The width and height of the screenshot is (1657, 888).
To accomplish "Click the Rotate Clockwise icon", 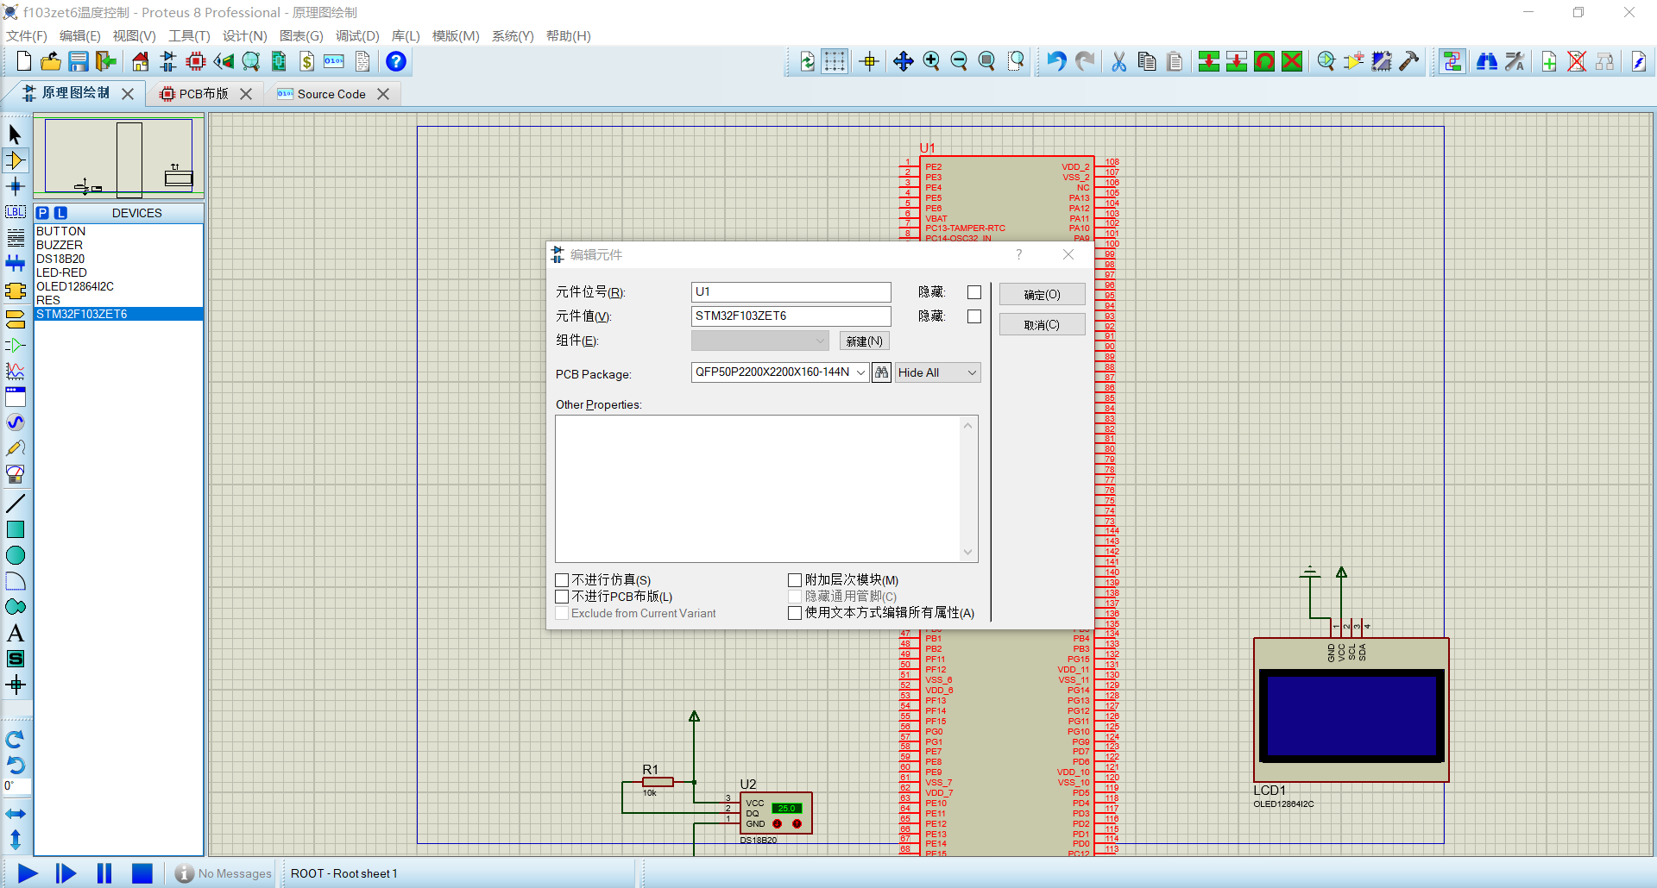I will click(x=16, y=740).
